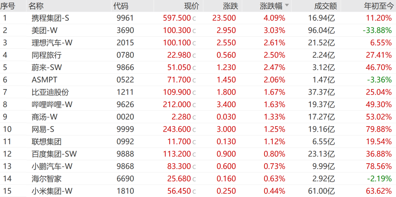
Task: Click the 'c' marker next to price 71.700
Action: point(194,80)
